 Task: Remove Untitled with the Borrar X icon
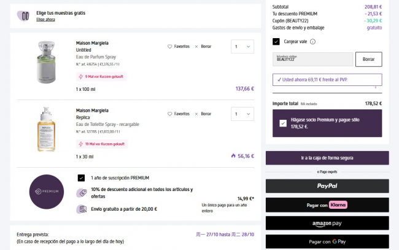pos(196,46)
